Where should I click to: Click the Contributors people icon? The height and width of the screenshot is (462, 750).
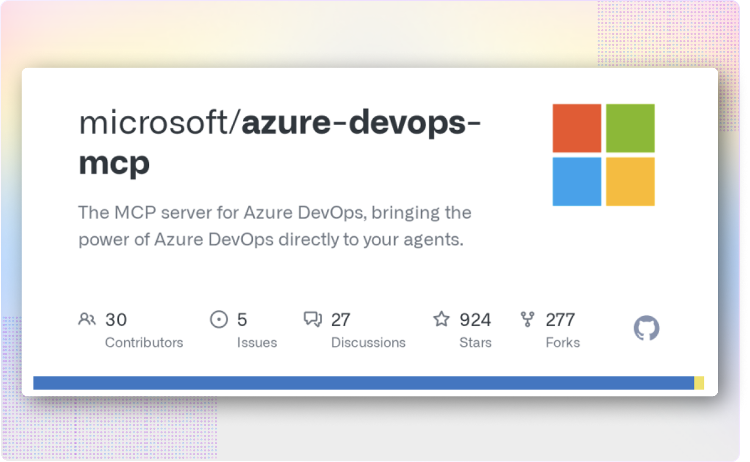tap(87, 319)
